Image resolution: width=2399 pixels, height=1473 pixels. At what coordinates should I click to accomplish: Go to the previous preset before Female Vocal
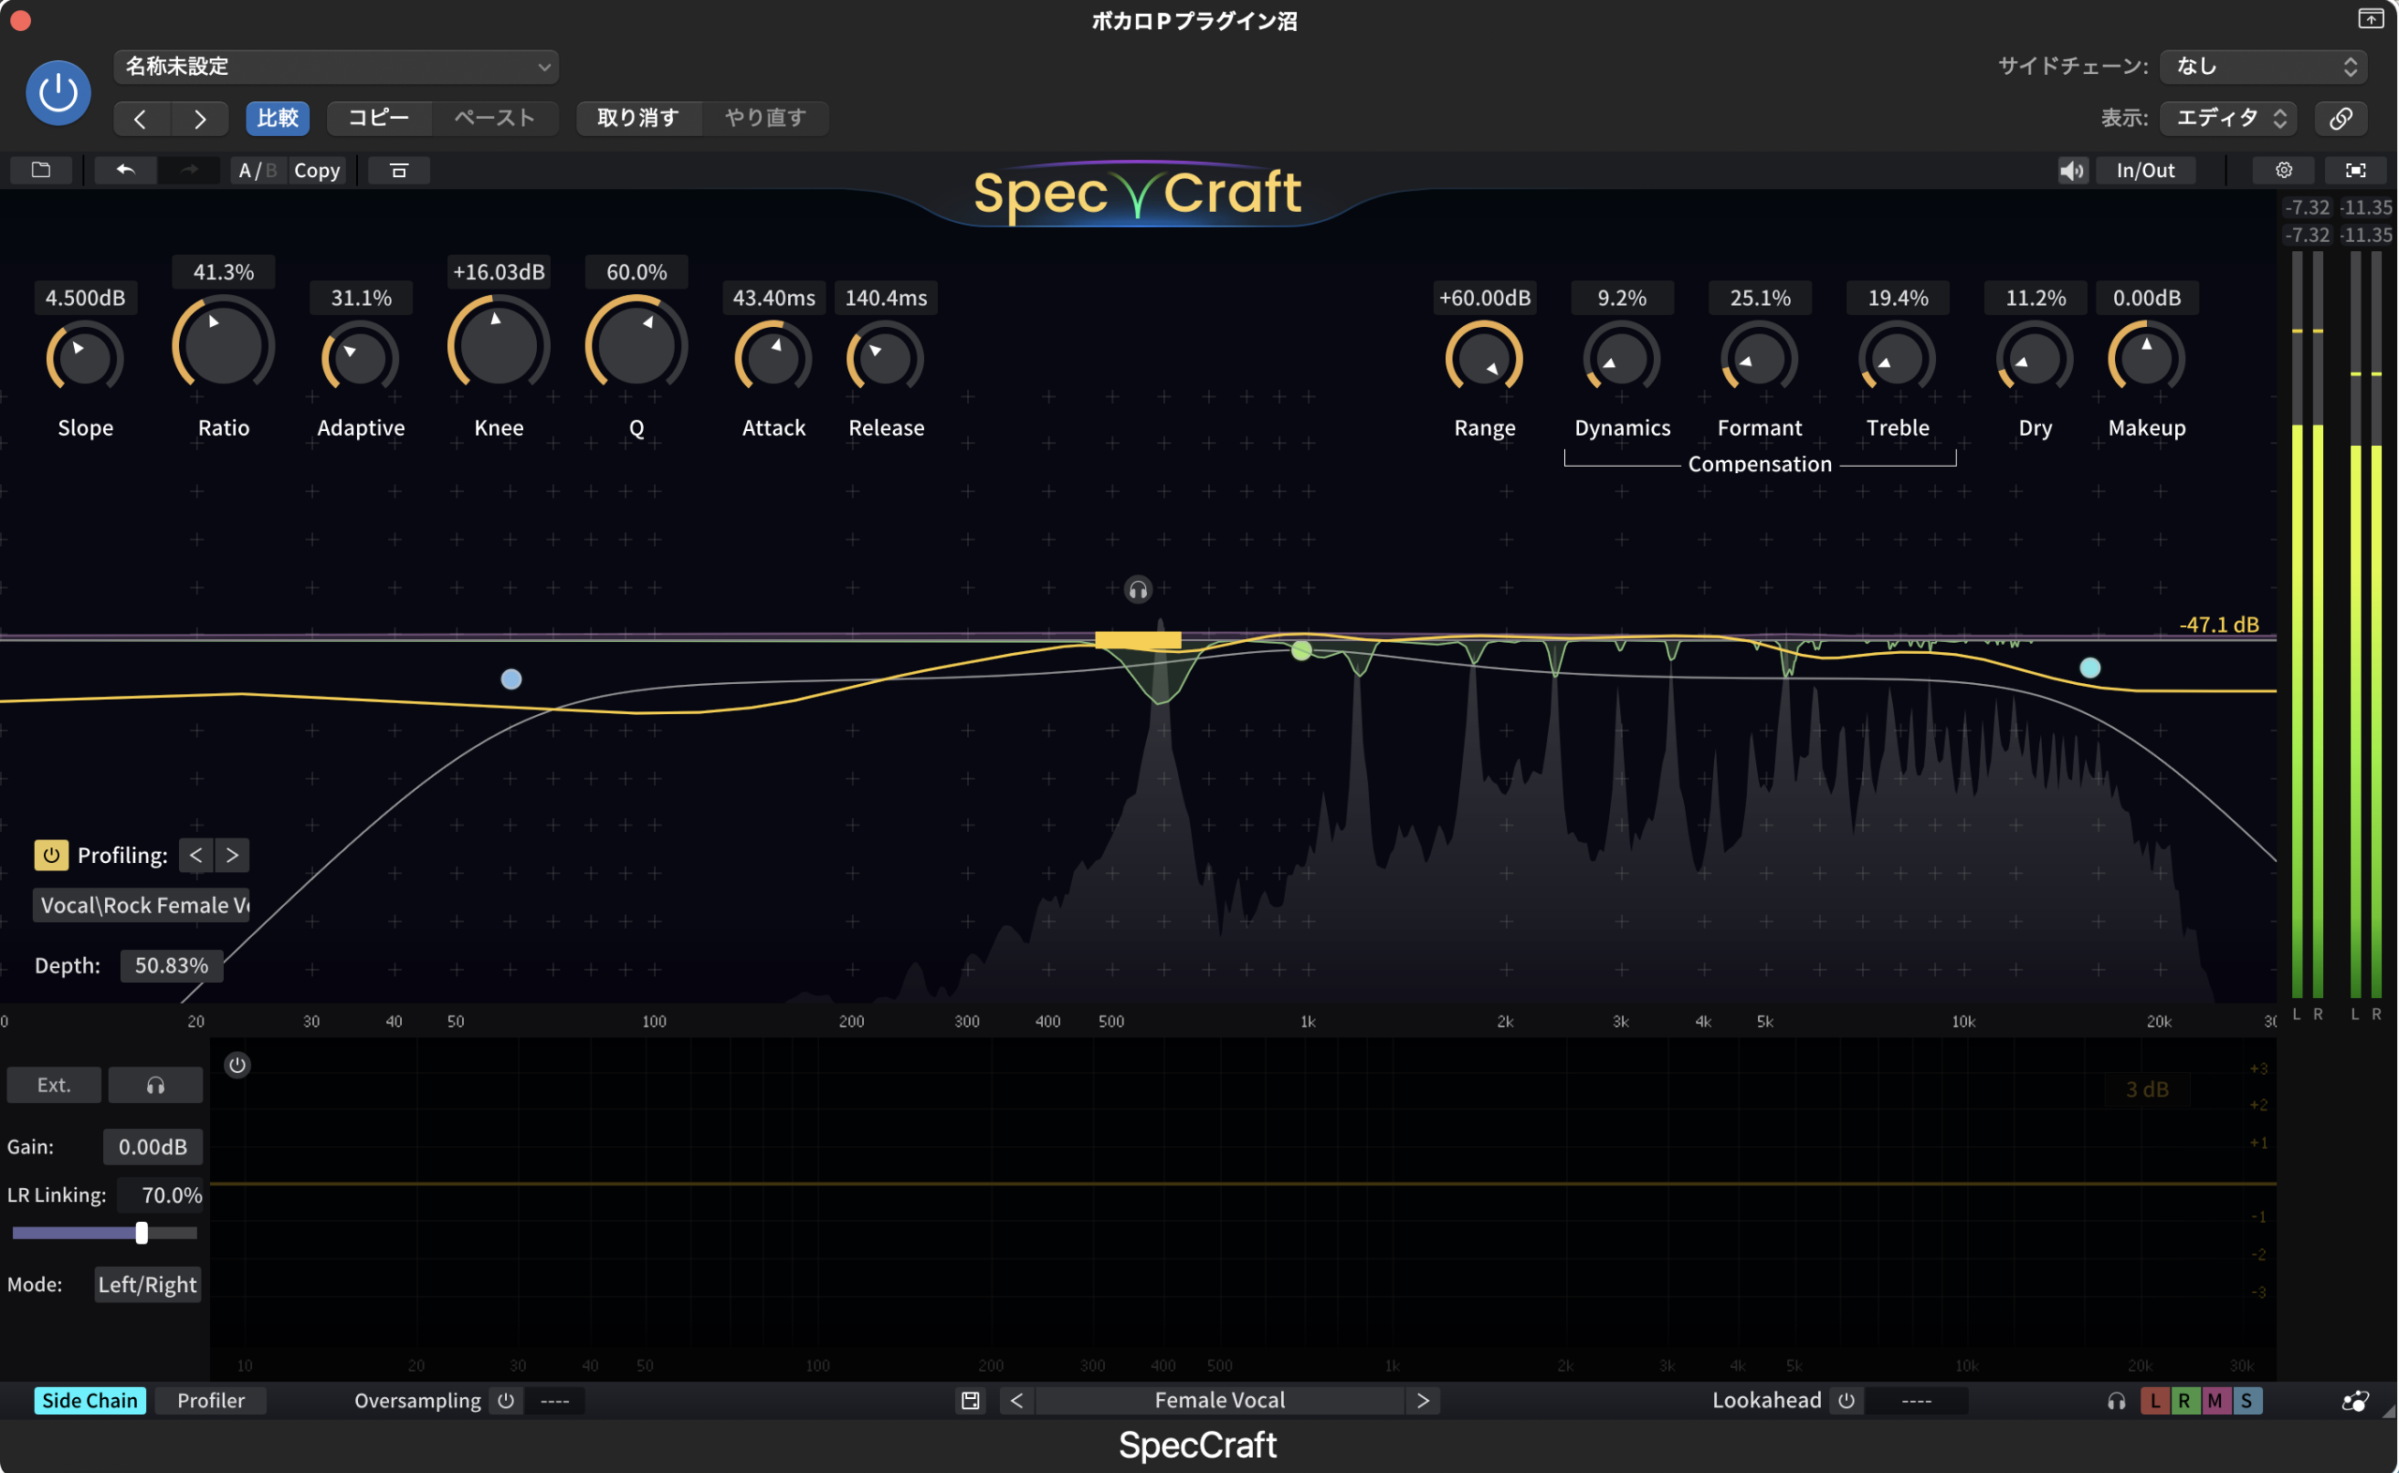[x=1016, y=1401]
